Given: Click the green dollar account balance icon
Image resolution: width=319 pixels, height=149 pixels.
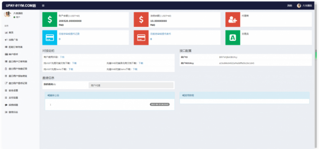Looking at the screenshot, I should [x=50, y=20].
